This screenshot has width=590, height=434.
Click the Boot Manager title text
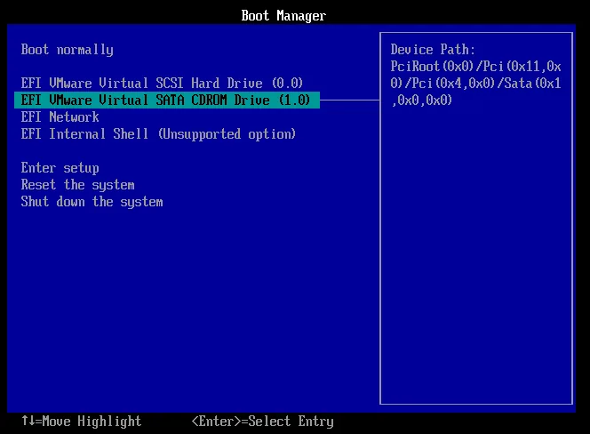[x=283, y=16]
